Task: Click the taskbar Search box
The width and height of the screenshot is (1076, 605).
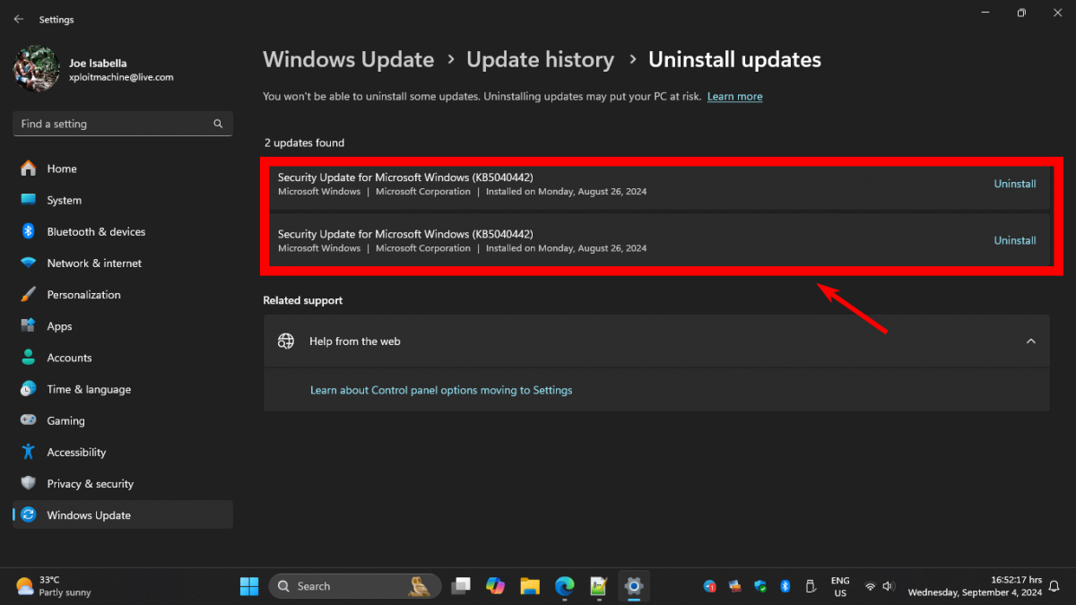Action: tap(355, 586)
